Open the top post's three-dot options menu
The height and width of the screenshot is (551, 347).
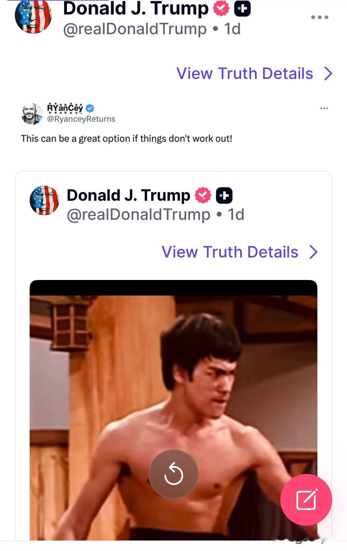(x=320, y=17)
